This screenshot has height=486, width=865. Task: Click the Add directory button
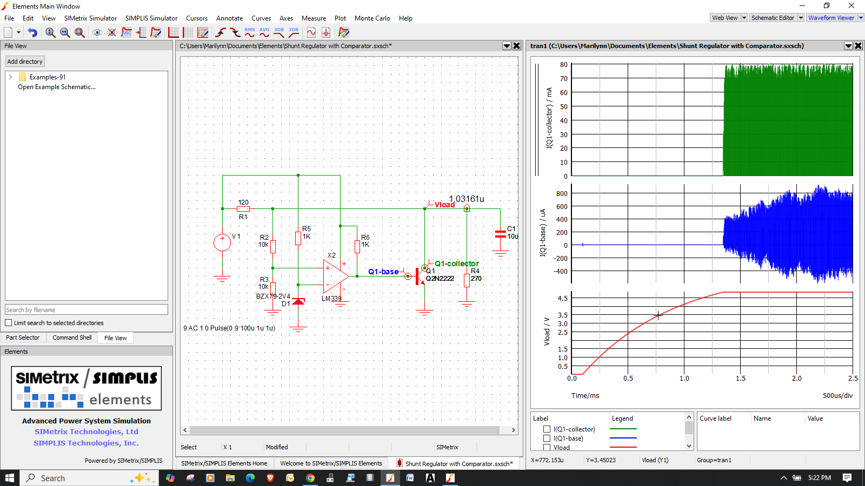coord(25,62)
